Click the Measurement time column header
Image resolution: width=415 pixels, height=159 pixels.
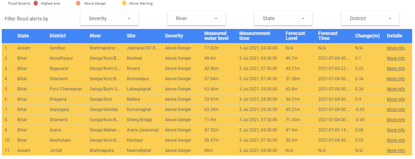255,36
